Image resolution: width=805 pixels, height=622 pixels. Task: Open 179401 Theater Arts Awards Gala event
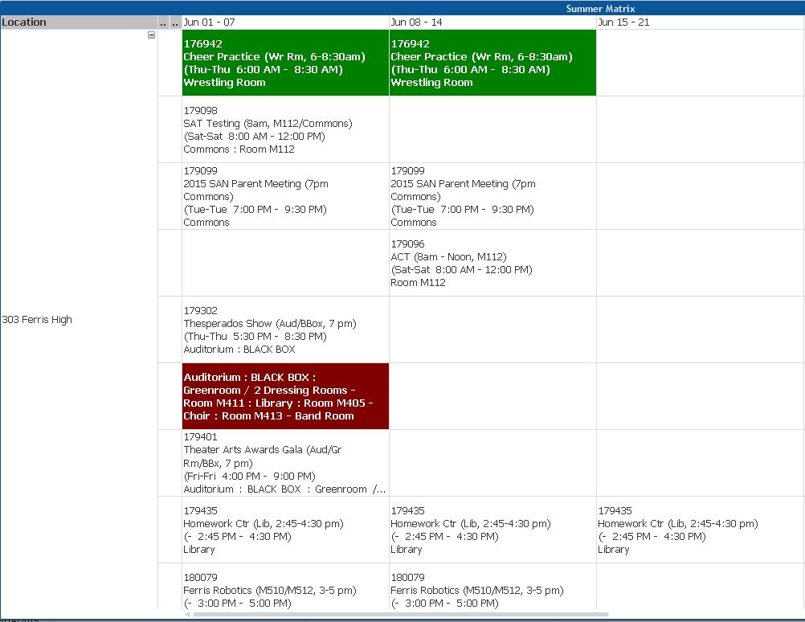pyautogui.click(x=285, y=463)
